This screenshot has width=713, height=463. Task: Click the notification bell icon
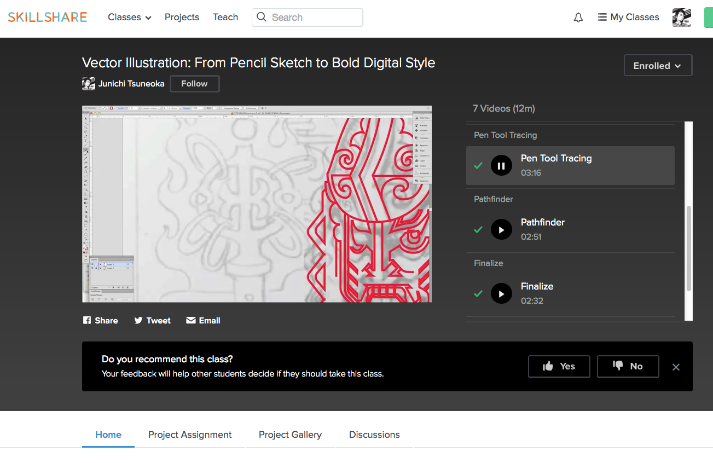coord(578,18)
